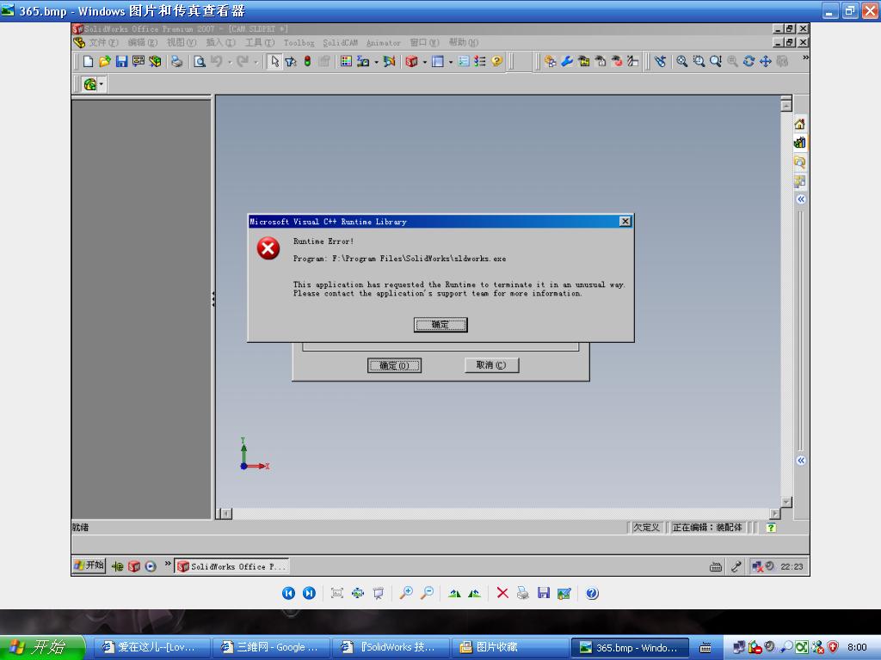Zoom out with the viewer magnifier
This screenshot has width=881, height=660.
[x=427, y=593]
